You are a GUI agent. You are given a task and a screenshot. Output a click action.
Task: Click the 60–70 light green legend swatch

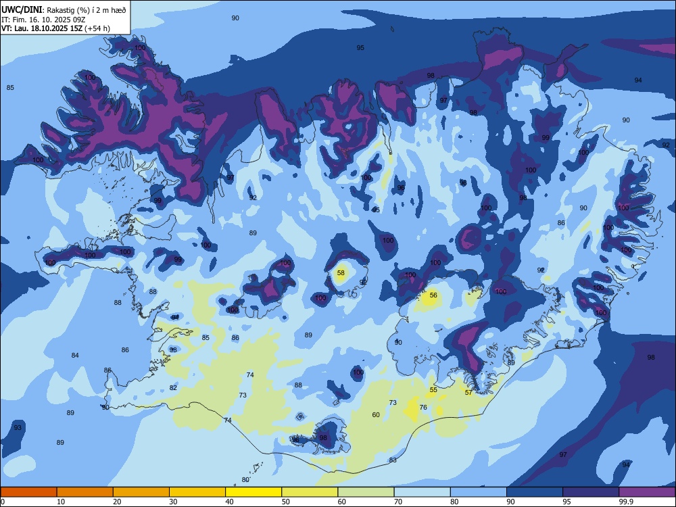(366, 492)
